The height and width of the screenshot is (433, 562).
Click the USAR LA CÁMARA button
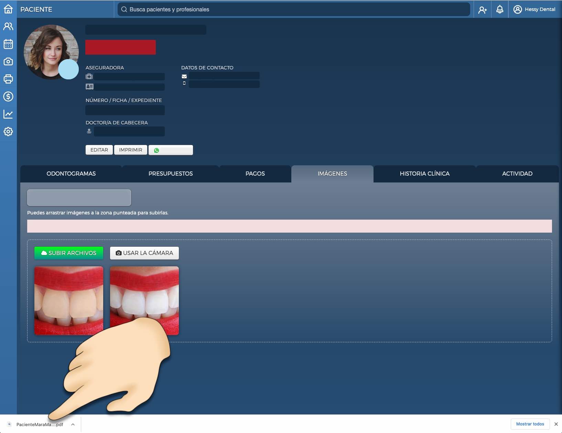click(x=144, y=253)
